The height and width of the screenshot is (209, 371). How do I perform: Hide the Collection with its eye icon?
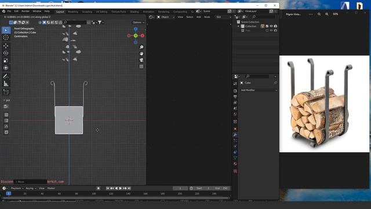click(271, 26)
